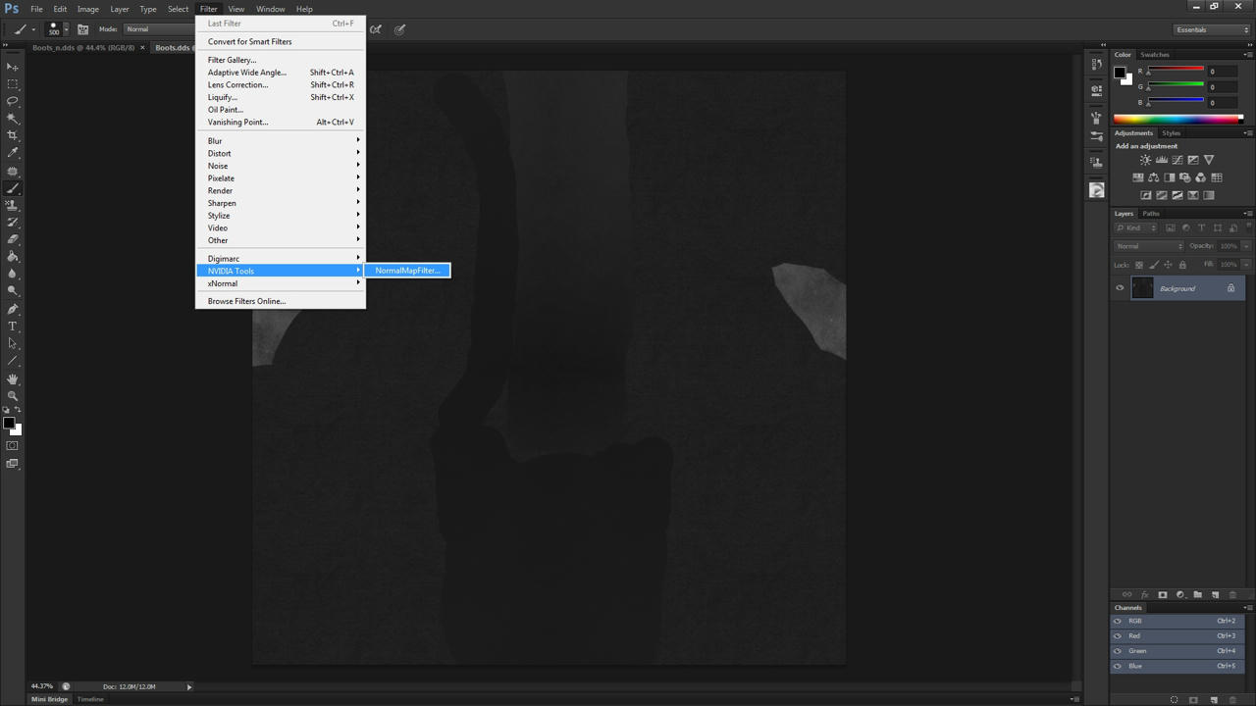Image resolution: width=1256 pixels, height=706 pixels.
Task: Expand the xNormal filter submenu
Action: [x=280, y=283]
